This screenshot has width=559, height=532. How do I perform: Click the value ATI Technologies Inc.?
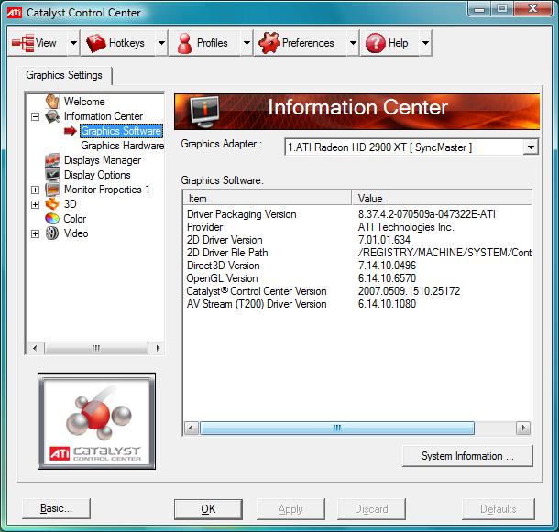pyautogui.click(x=406, y=227)
